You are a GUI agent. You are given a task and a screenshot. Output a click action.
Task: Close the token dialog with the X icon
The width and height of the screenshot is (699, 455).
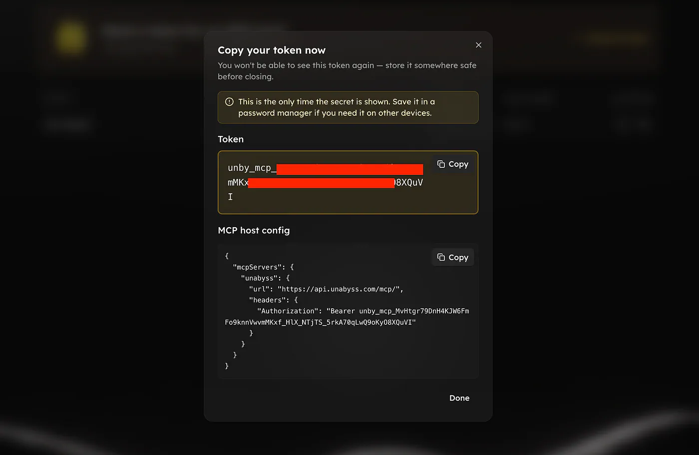point(478,45)
